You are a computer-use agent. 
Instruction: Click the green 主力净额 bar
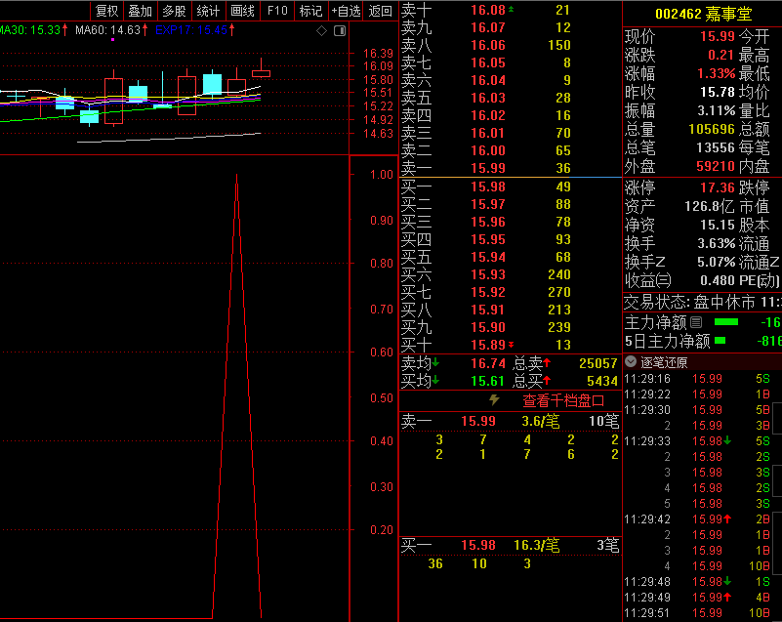[x=726, y=322]
